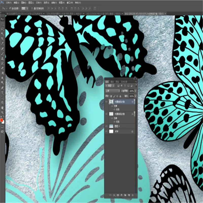The image size is (203, 203).
Task: Select the Horizontal Type tool
Action: [x=2, y=93]
